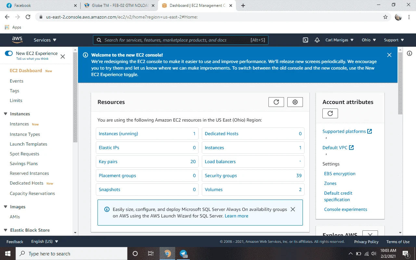Refresh the Resources panel

pos(276,102)
